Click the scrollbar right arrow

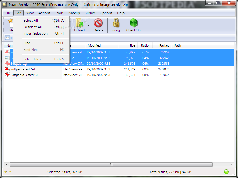(231, 164)
